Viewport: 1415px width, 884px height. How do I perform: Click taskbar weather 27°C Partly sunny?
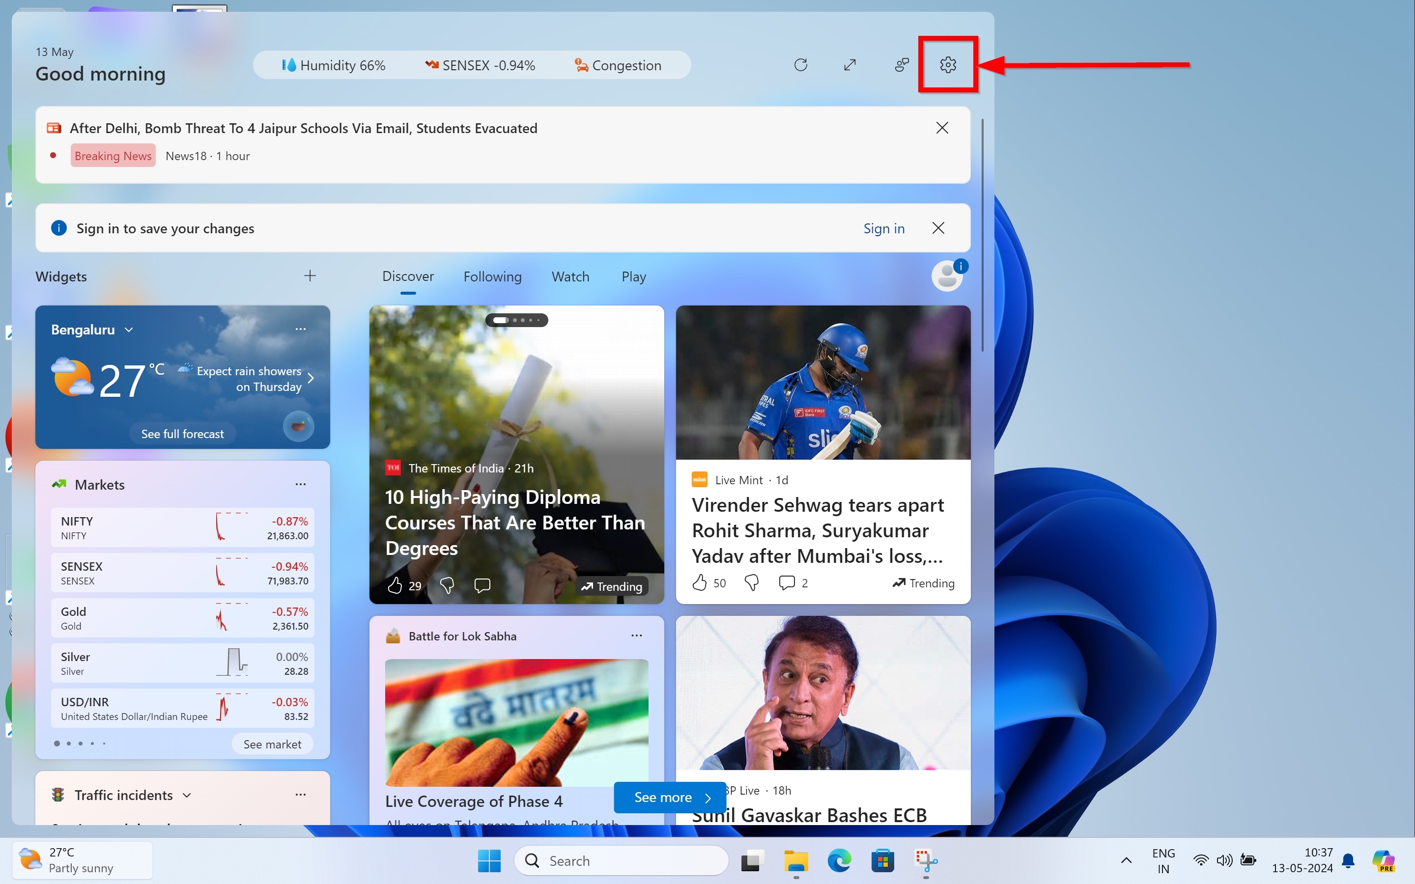point(83,860)
